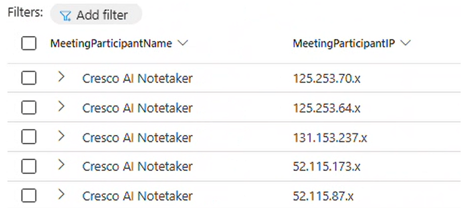463x208 pixels.
Task: Check the box for the 125.253.70.x row
Action: click(x=29, y=78)
